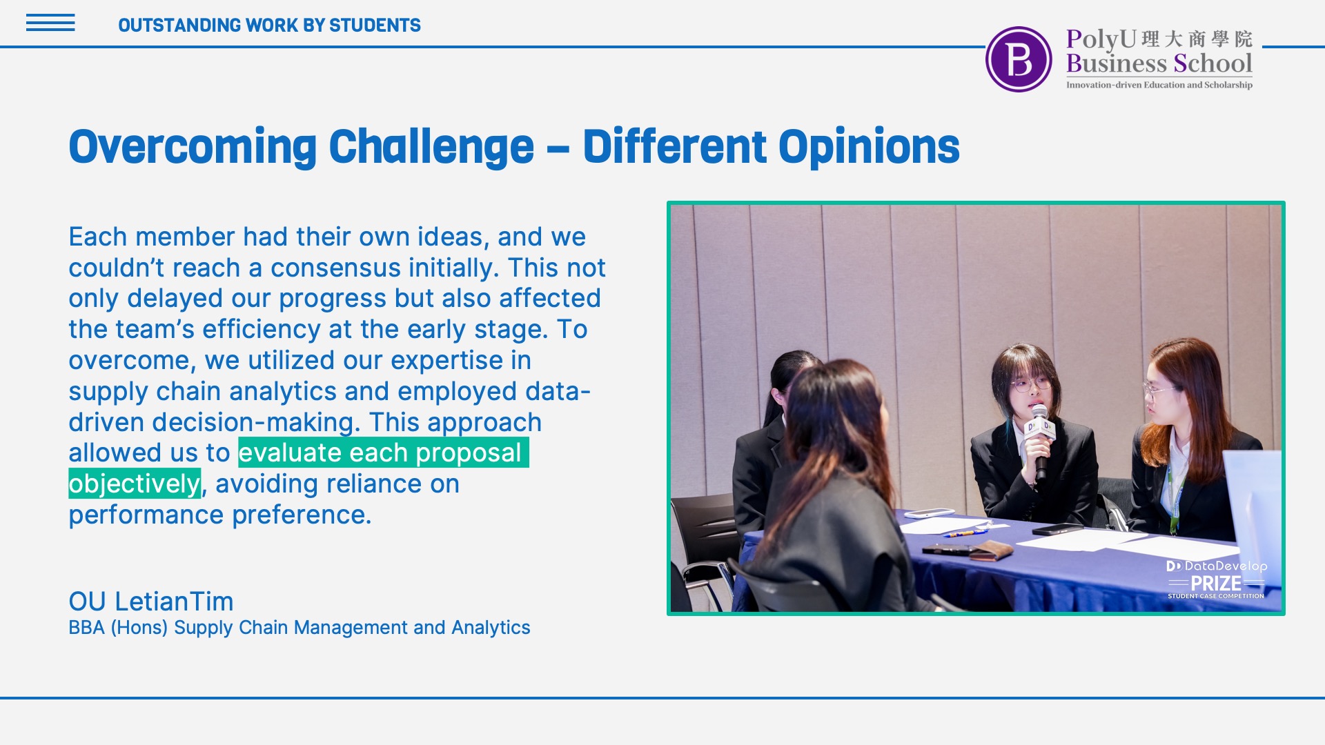Click the highlighted word "objectively"
This screenshot has height=745, width=1325.
tap(135, 484)
